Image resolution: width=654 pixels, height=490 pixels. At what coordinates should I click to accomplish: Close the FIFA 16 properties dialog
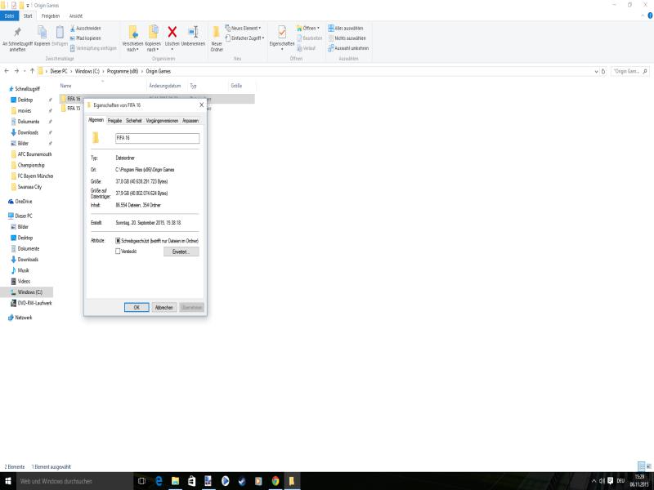click(201, 105)
